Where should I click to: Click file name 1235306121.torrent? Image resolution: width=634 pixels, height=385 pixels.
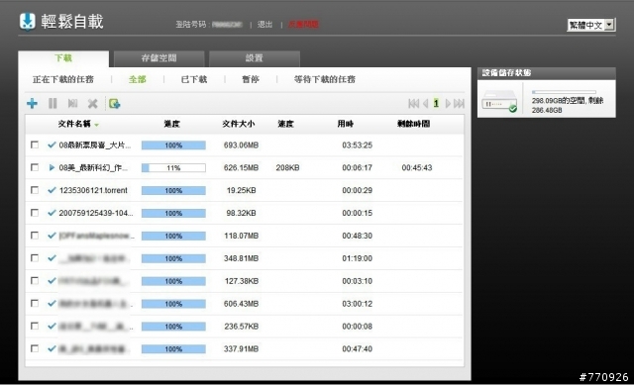(93, 190)
